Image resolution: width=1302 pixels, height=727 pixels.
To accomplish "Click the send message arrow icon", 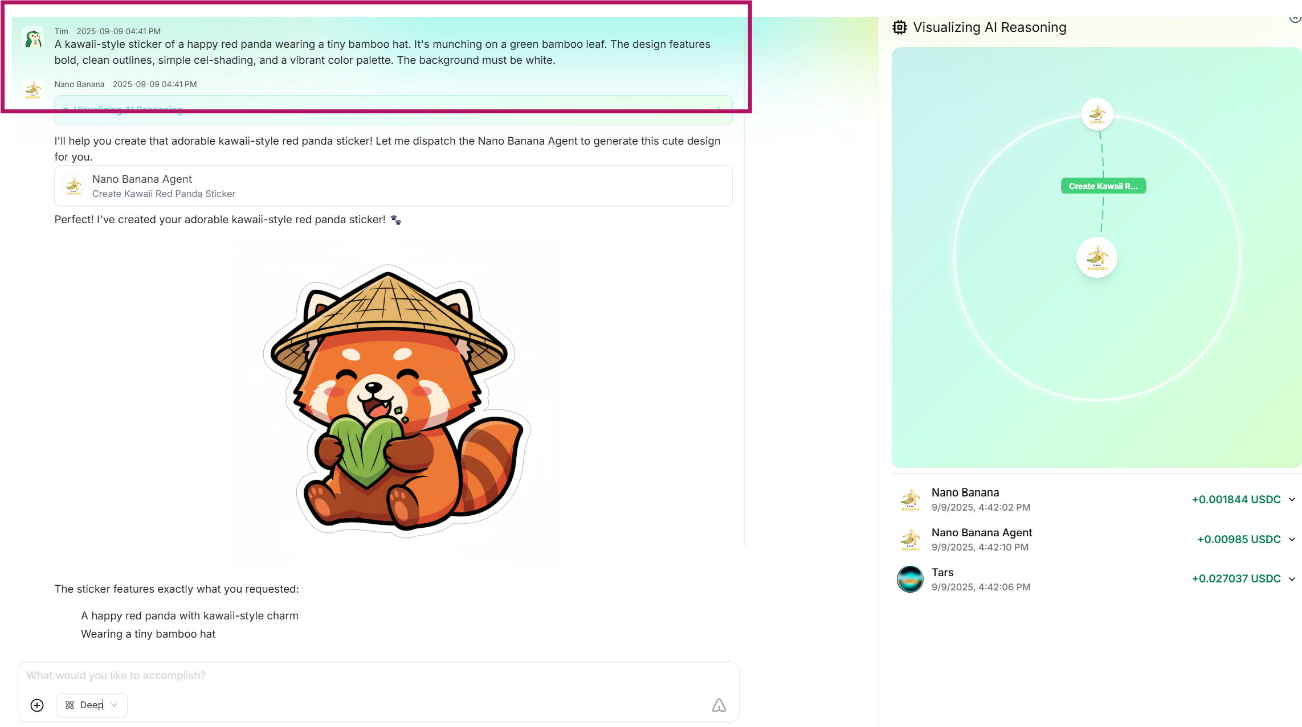I will tap(719, 705).
